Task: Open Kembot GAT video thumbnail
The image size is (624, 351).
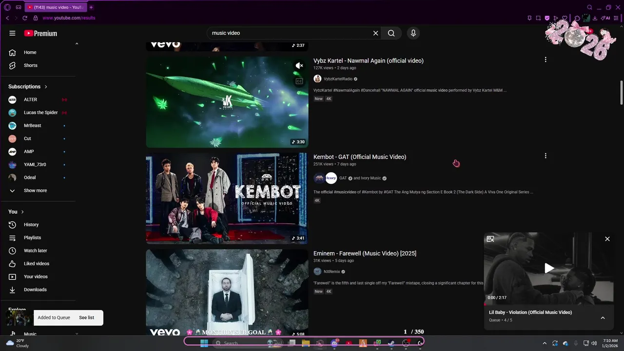Action: [227, 198]
